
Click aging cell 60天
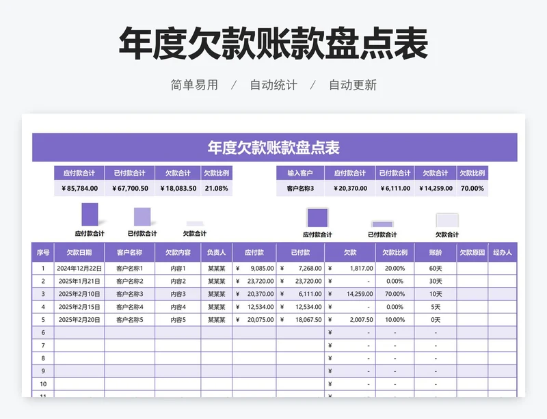(436, 269)
